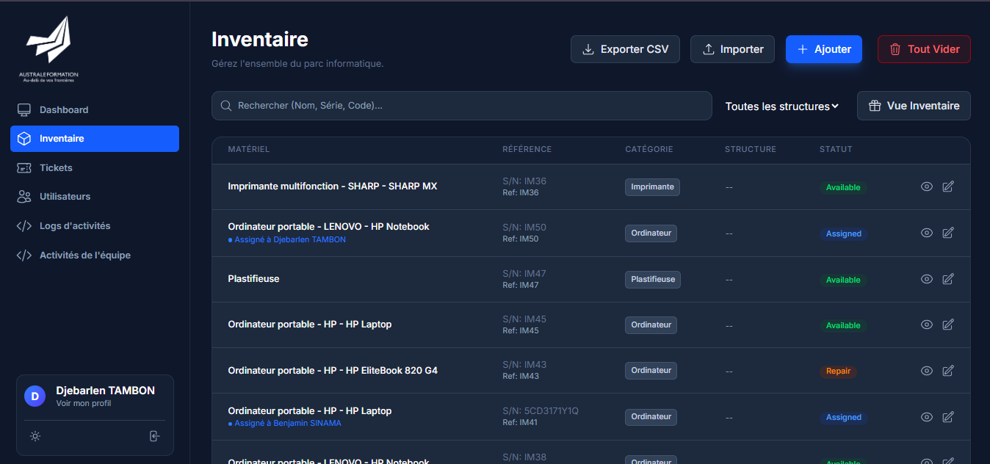Viewport: 990px width, 464px height.
Task: Click the Plastifieuse category badge
Action: [x=653, y=279]
